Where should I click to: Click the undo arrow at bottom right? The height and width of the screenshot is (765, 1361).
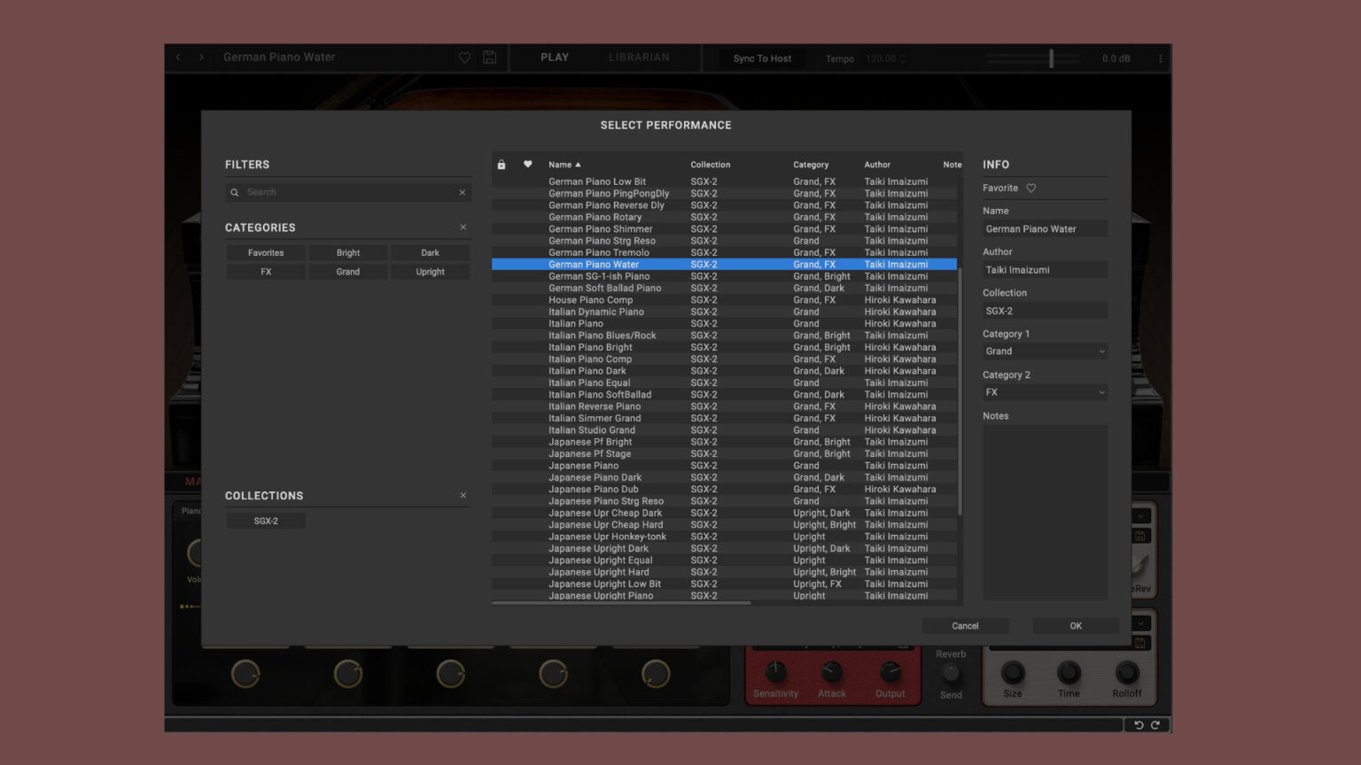(x=1139, y=724)
